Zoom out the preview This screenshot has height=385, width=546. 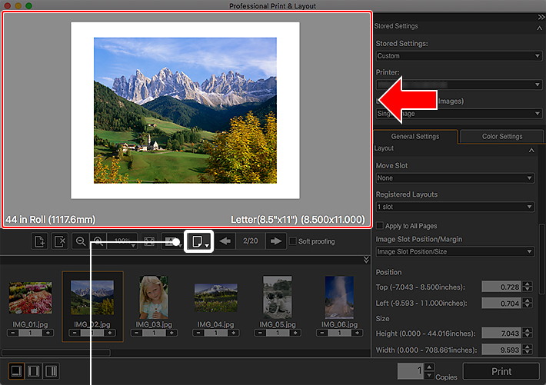pos(82,241)
